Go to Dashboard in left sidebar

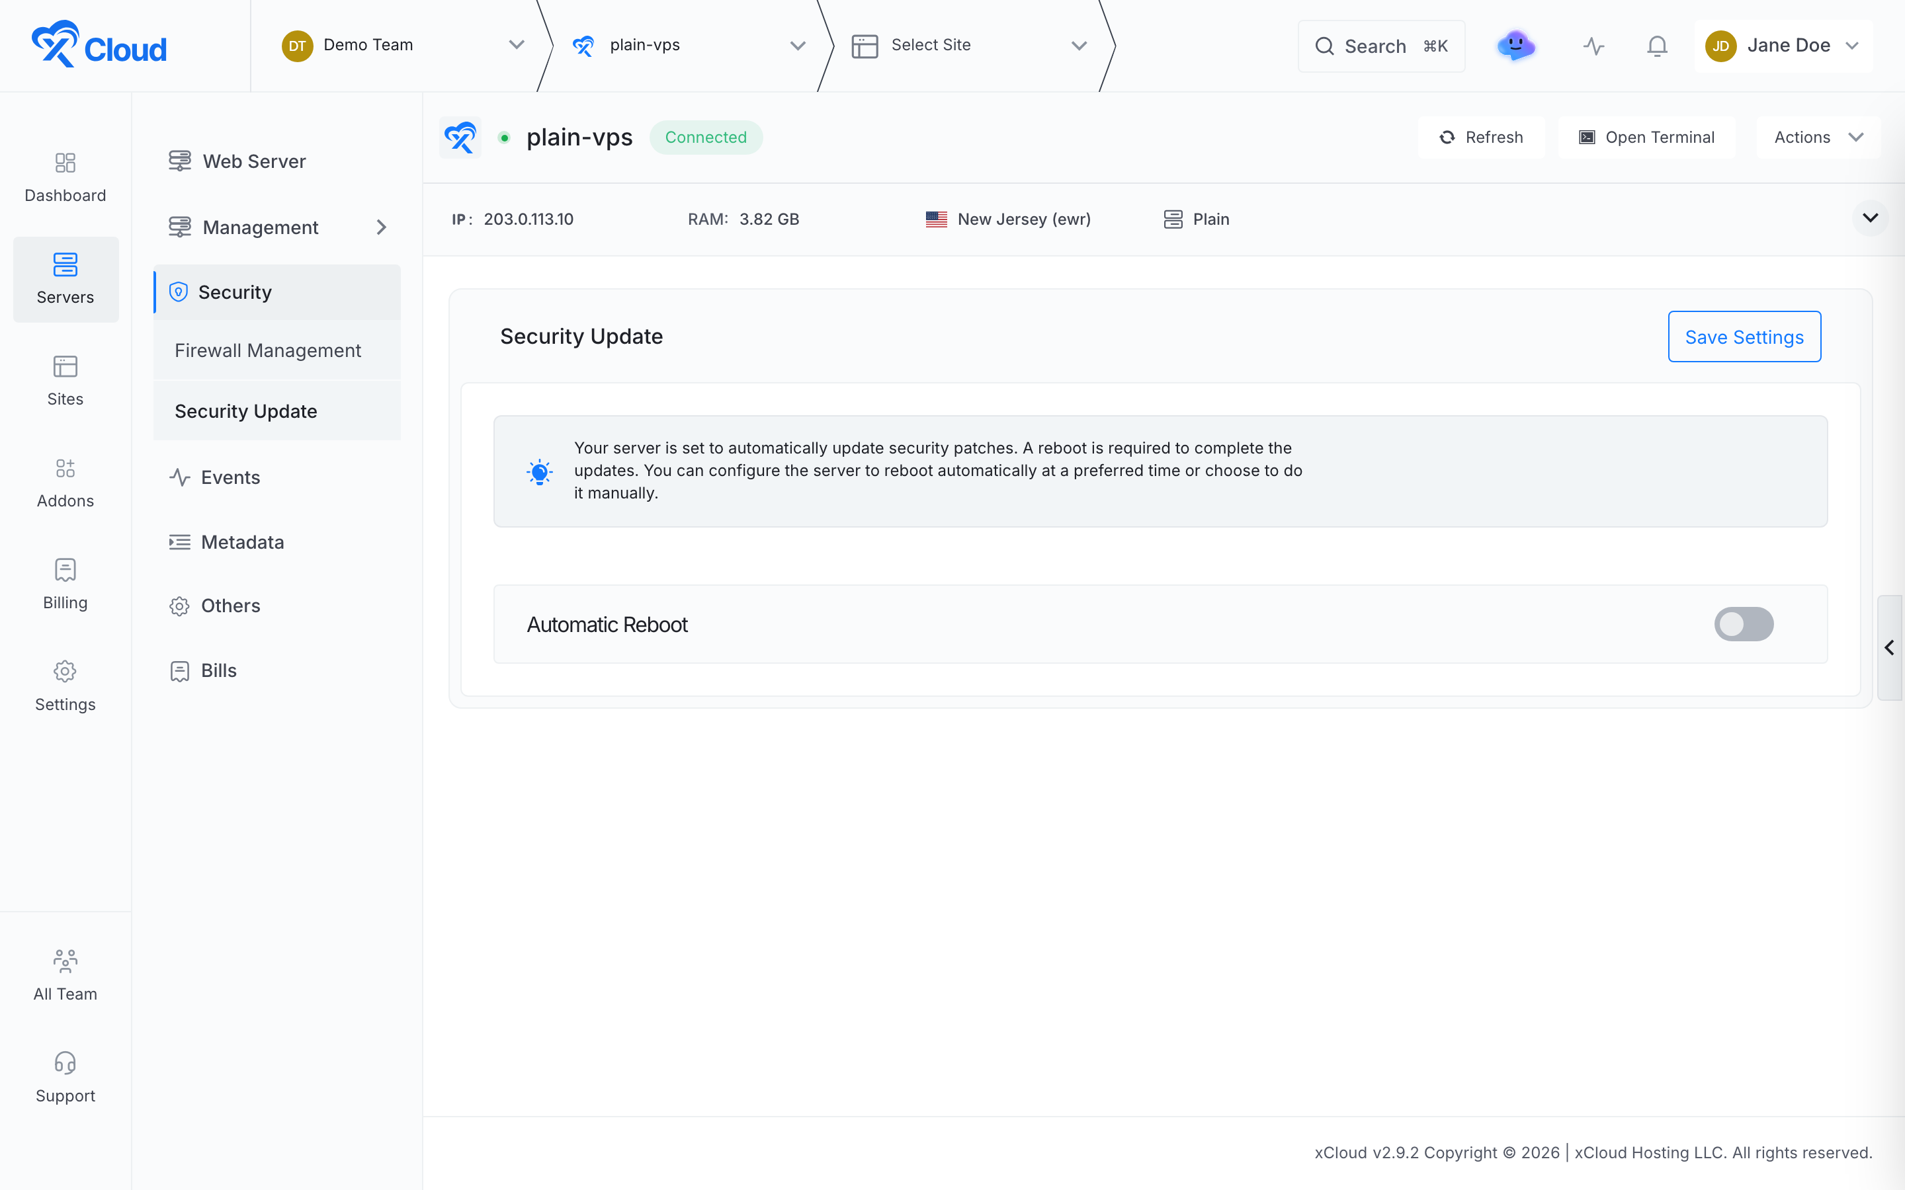pos(65,178)
